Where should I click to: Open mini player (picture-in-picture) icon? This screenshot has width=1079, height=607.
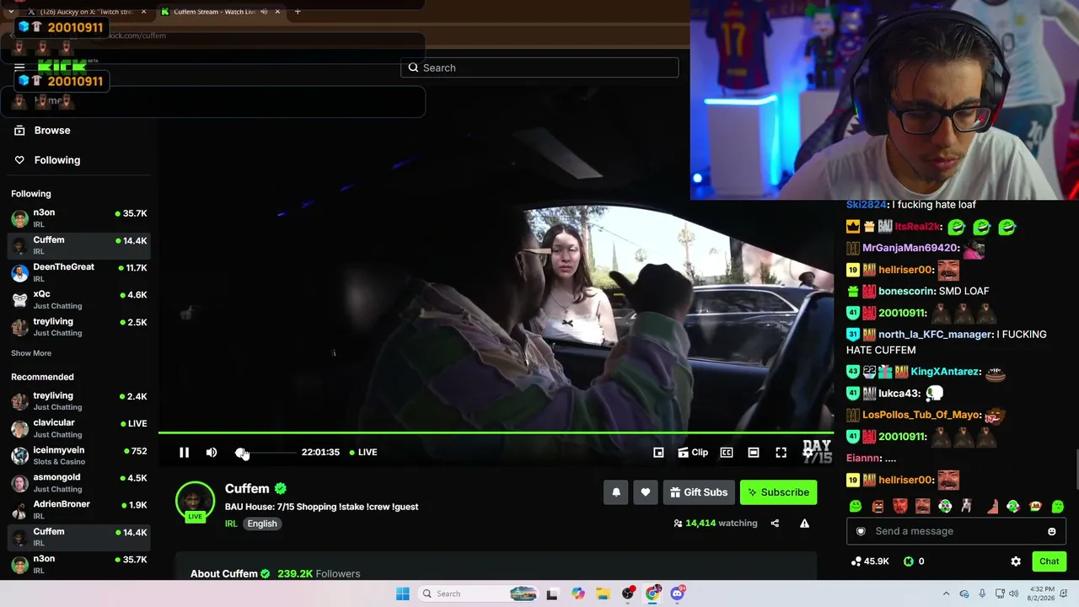coord(658,453)
